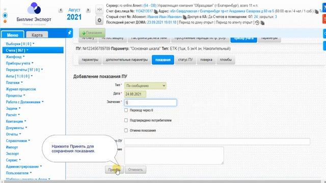Open account number link 1134213517
Screen dimensions: 326x183
pos(144,11)
